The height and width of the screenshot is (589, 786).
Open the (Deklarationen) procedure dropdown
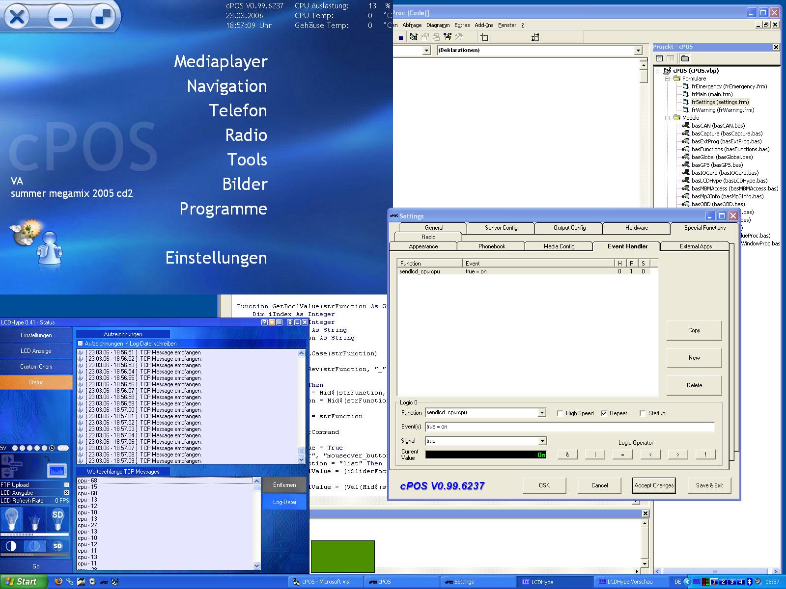[638, 51]
